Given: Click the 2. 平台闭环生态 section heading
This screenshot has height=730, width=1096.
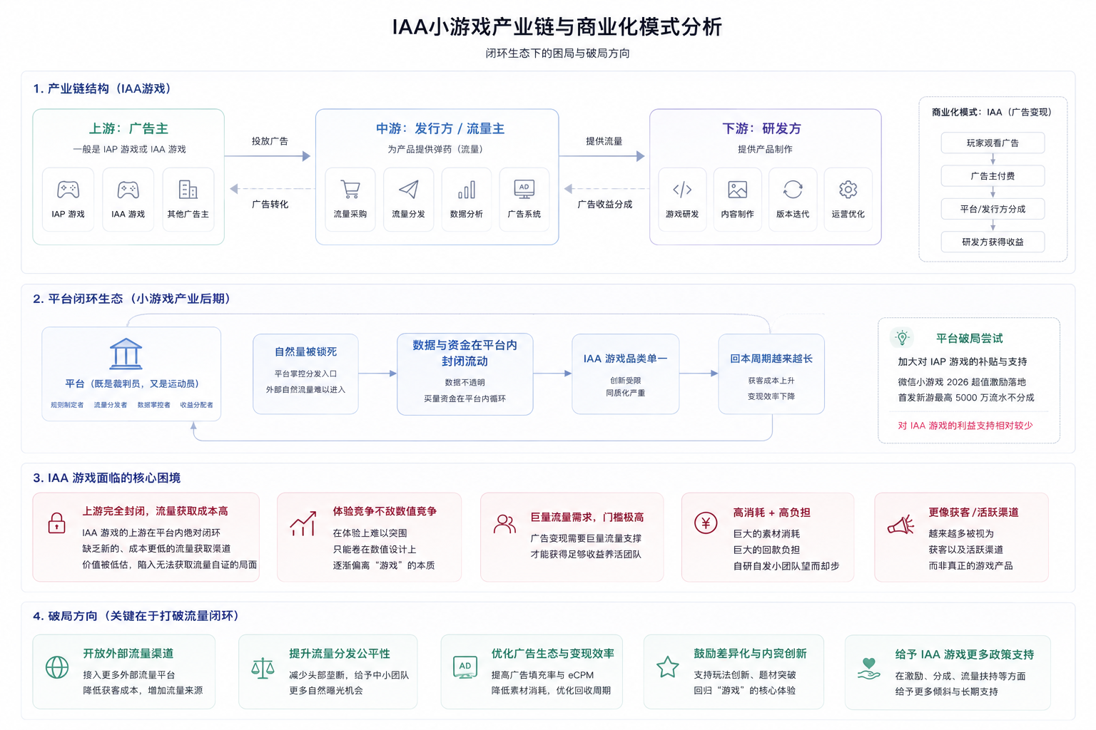Looking at the screenshot, I should tap(133, 299).
